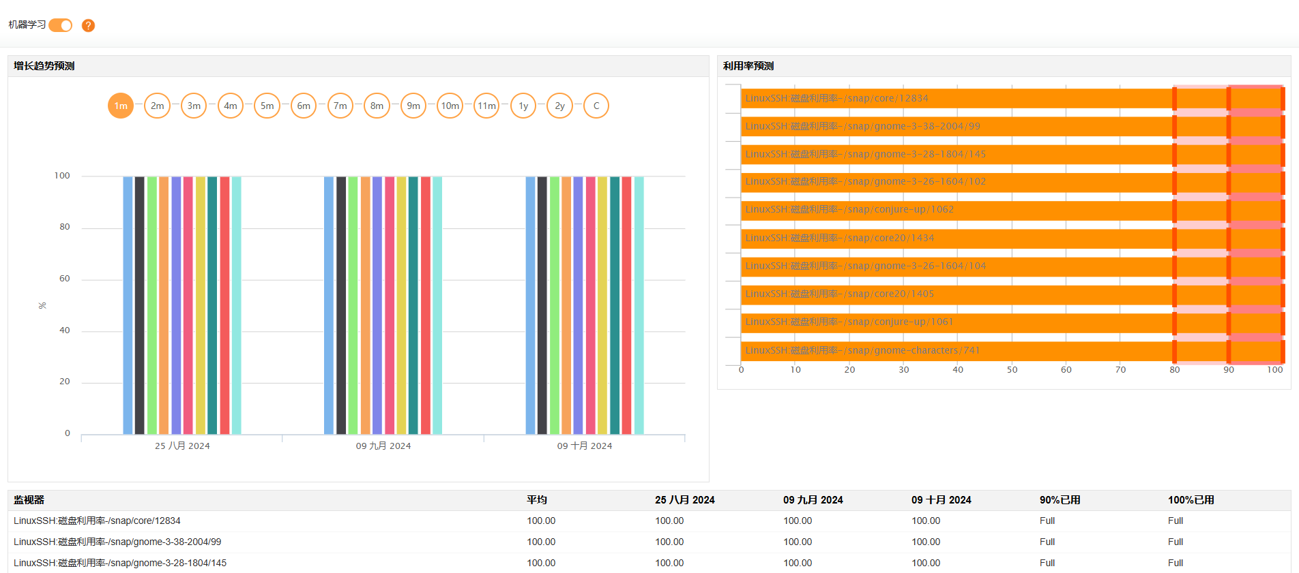Choose the 2y period button
The image size is (1299, 573).
[559, 106]
